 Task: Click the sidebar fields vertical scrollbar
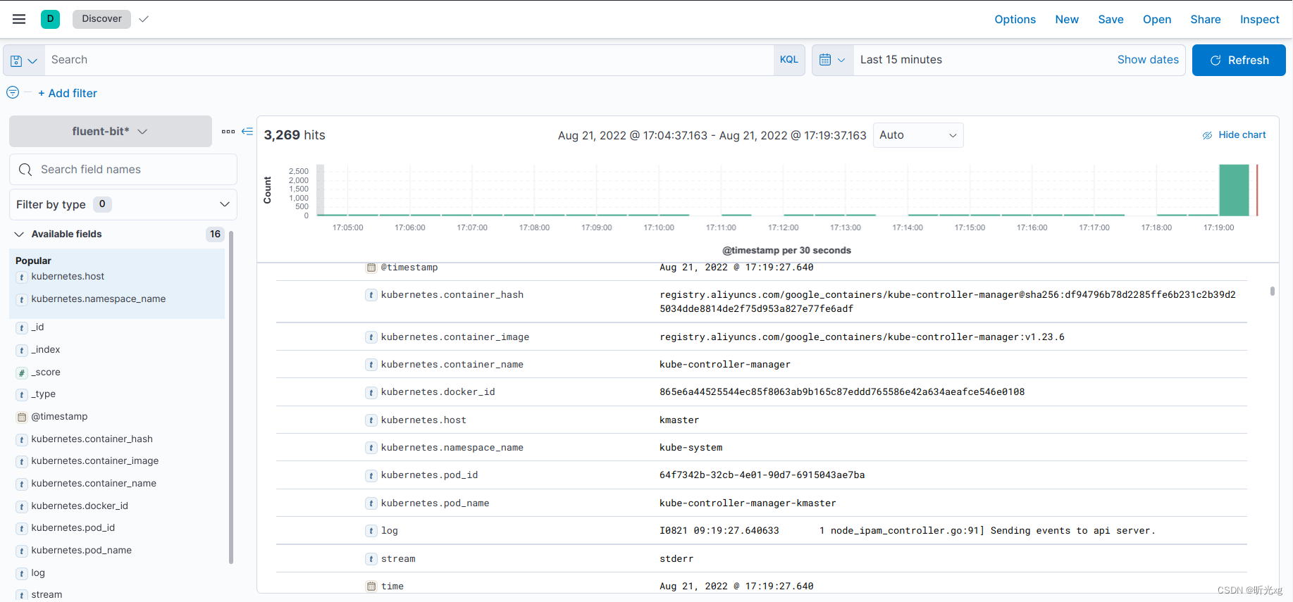click(231, 397)
